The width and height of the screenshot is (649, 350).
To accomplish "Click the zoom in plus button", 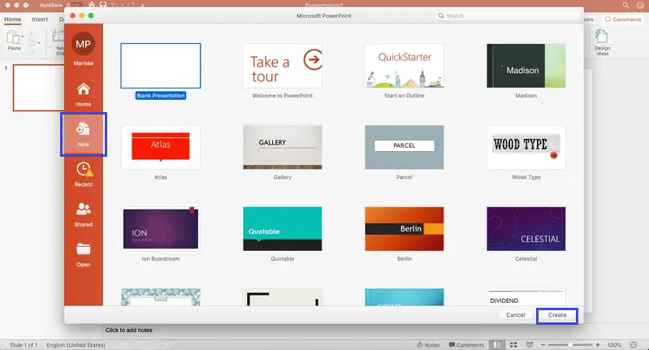I will click(598, 344).
